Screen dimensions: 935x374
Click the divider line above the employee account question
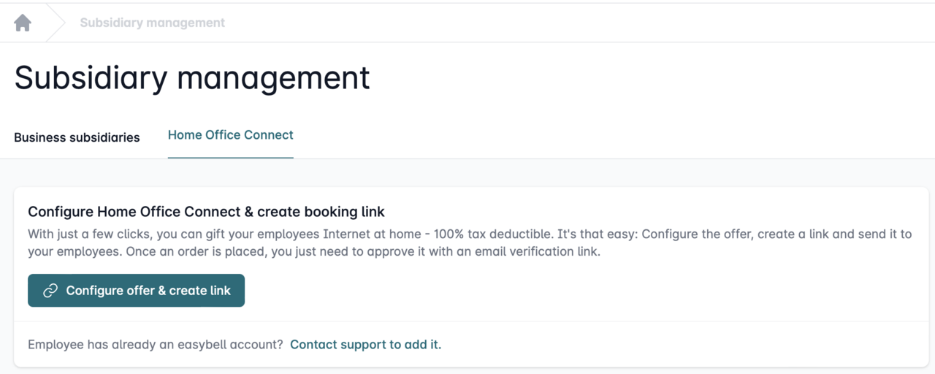point(467,321)
